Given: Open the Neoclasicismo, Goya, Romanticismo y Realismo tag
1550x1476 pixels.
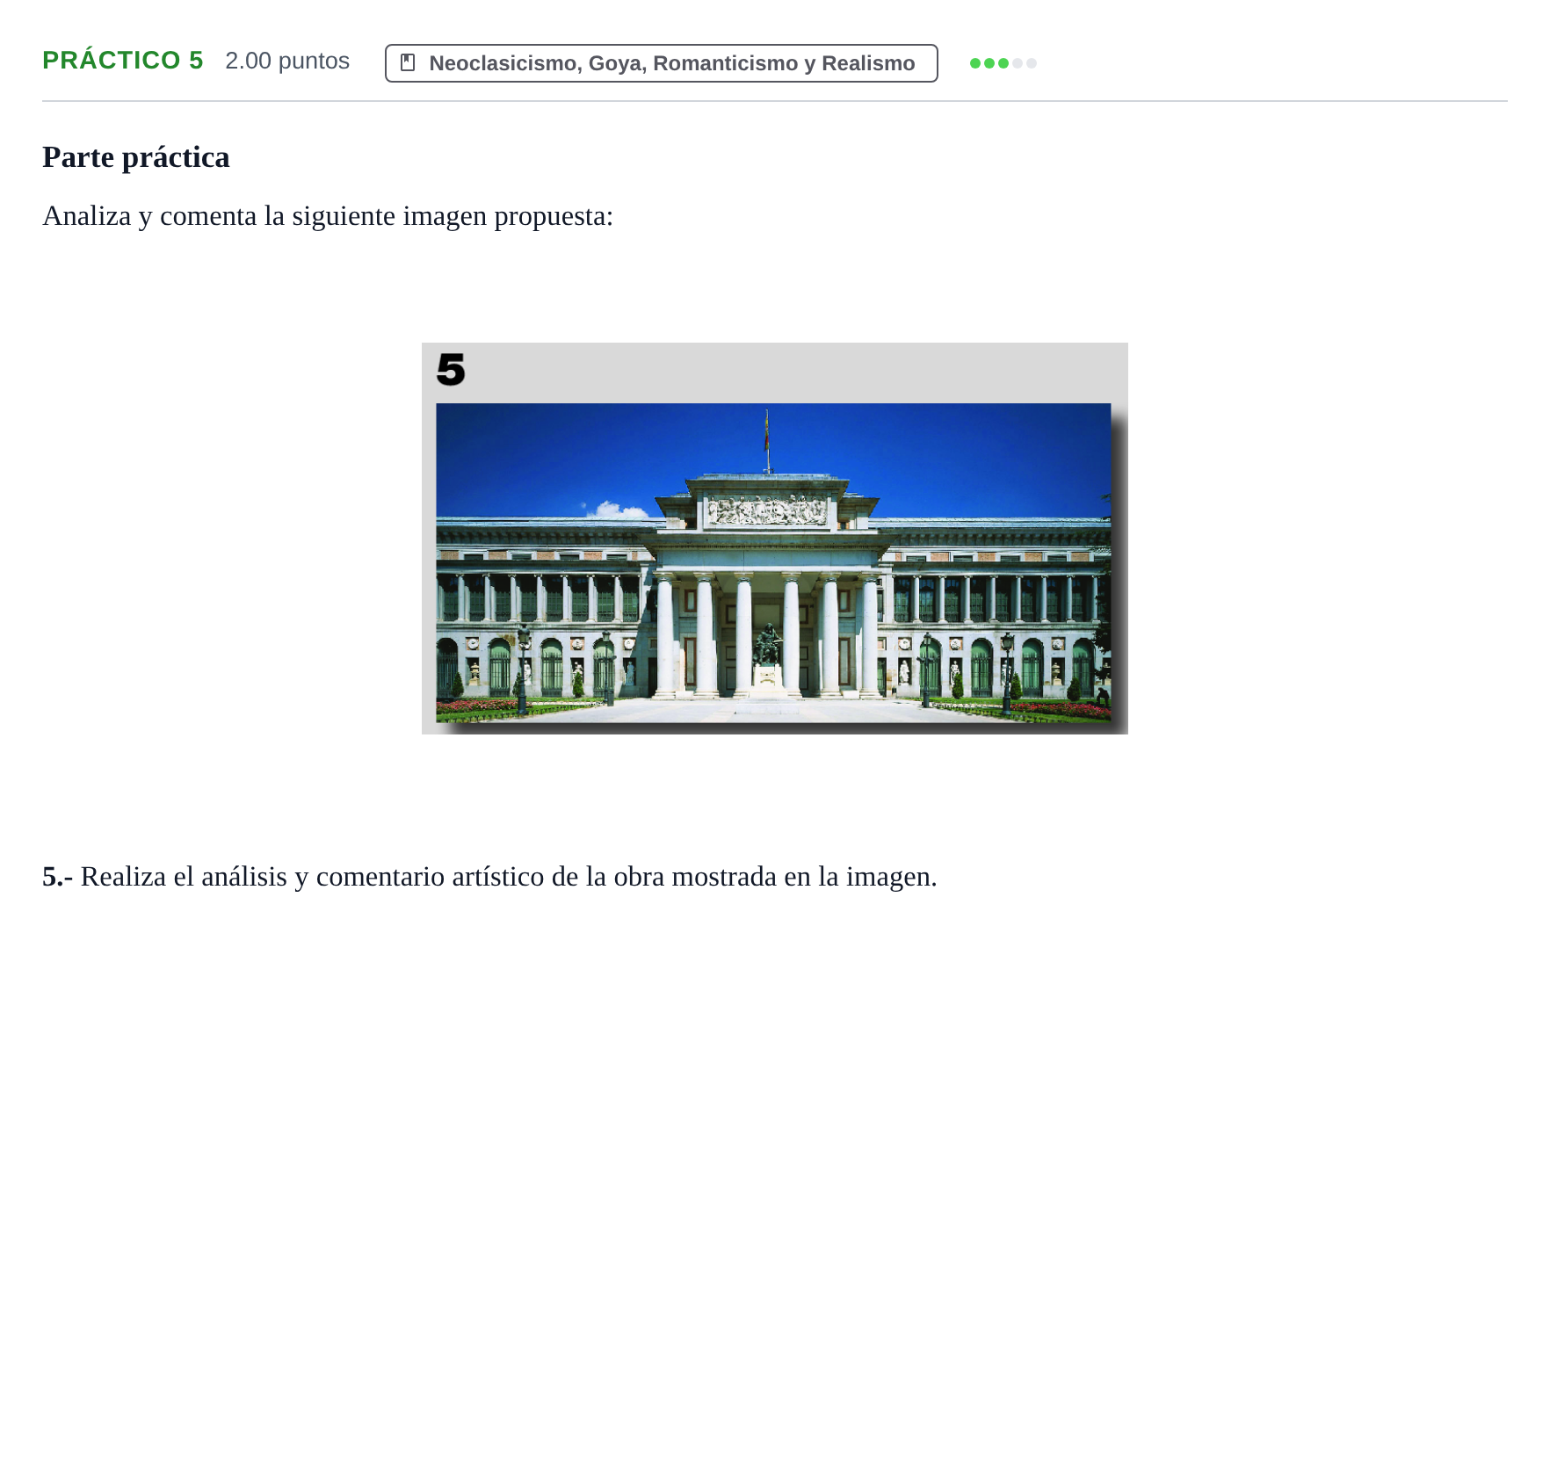Looking at the screenshot, I should (x=661, y=63).
